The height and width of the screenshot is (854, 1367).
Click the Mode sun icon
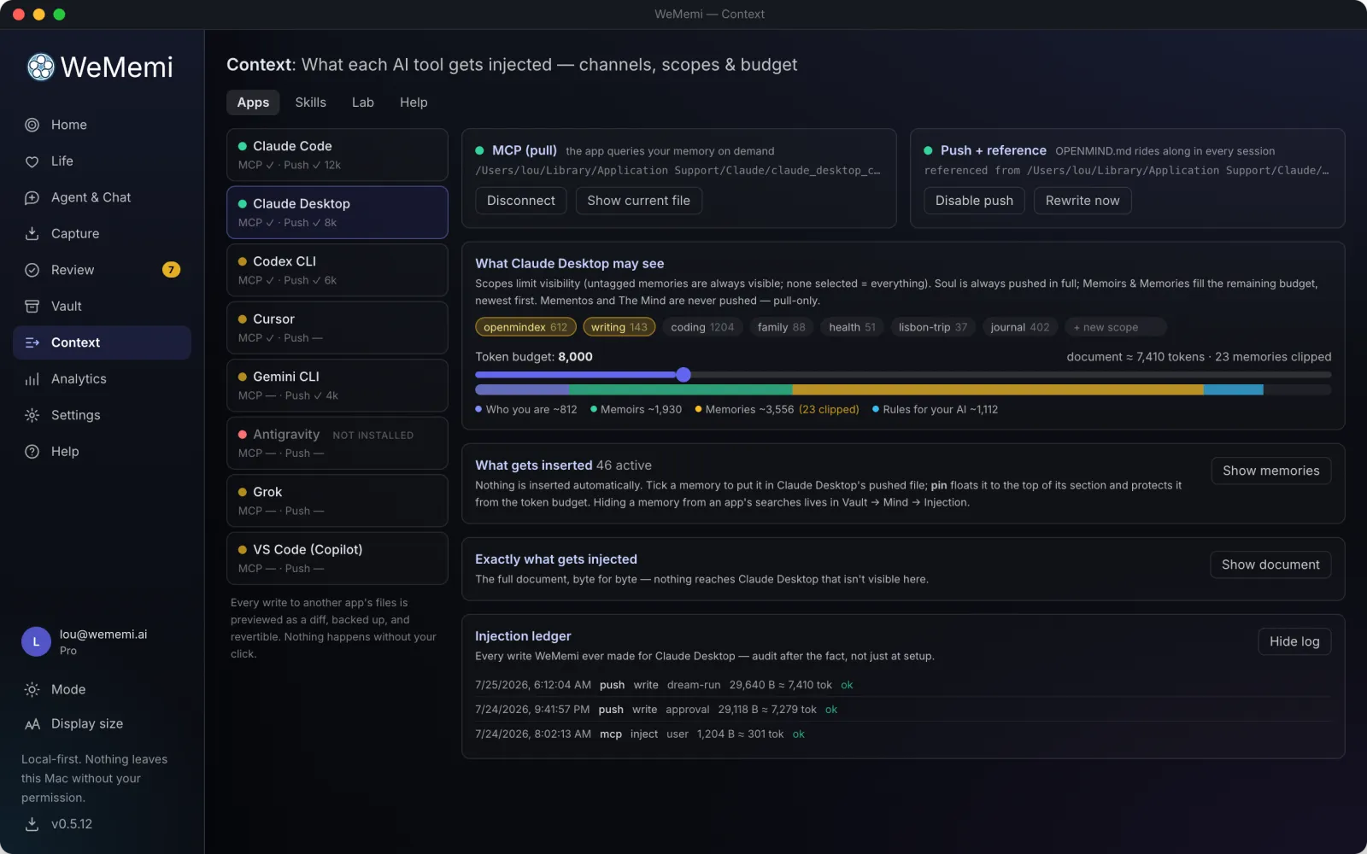point(32,689)
